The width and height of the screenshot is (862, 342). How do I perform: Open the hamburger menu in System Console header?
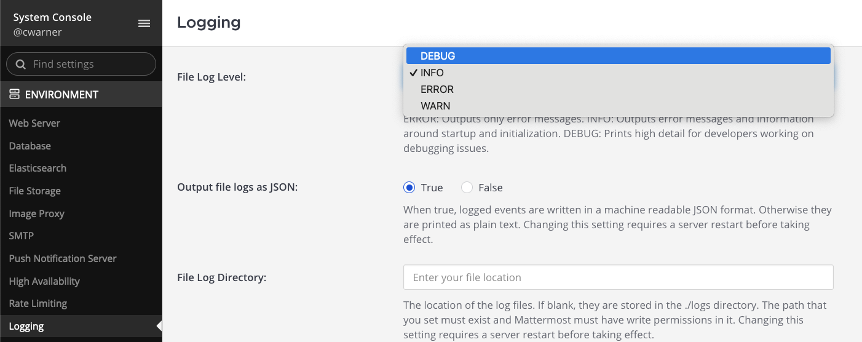point(144,23)
